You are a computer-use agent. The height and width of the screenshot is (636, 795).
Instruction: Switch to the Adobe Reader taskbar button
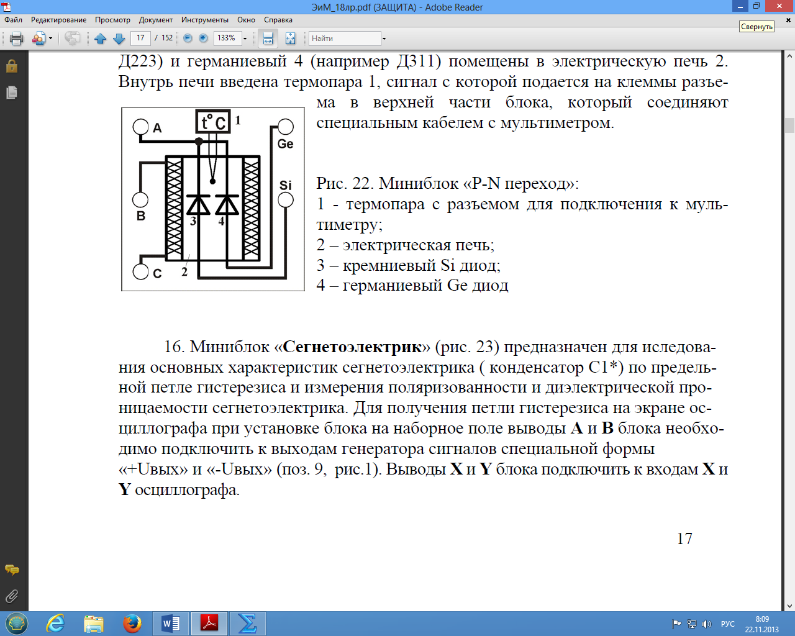pyautogui.click(x=209, y=624)
